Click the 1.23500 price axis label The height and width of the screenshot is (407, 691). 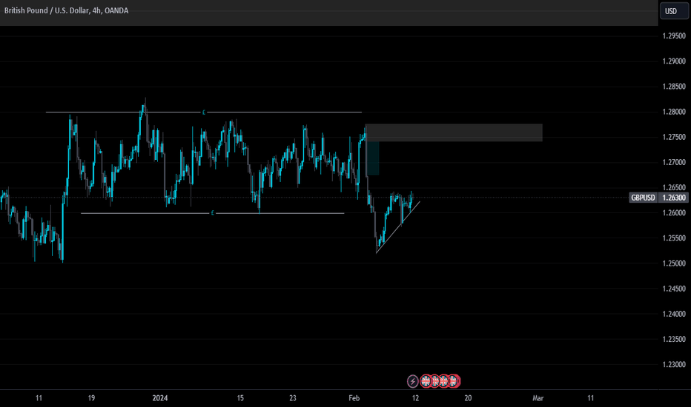click(674, 339)
